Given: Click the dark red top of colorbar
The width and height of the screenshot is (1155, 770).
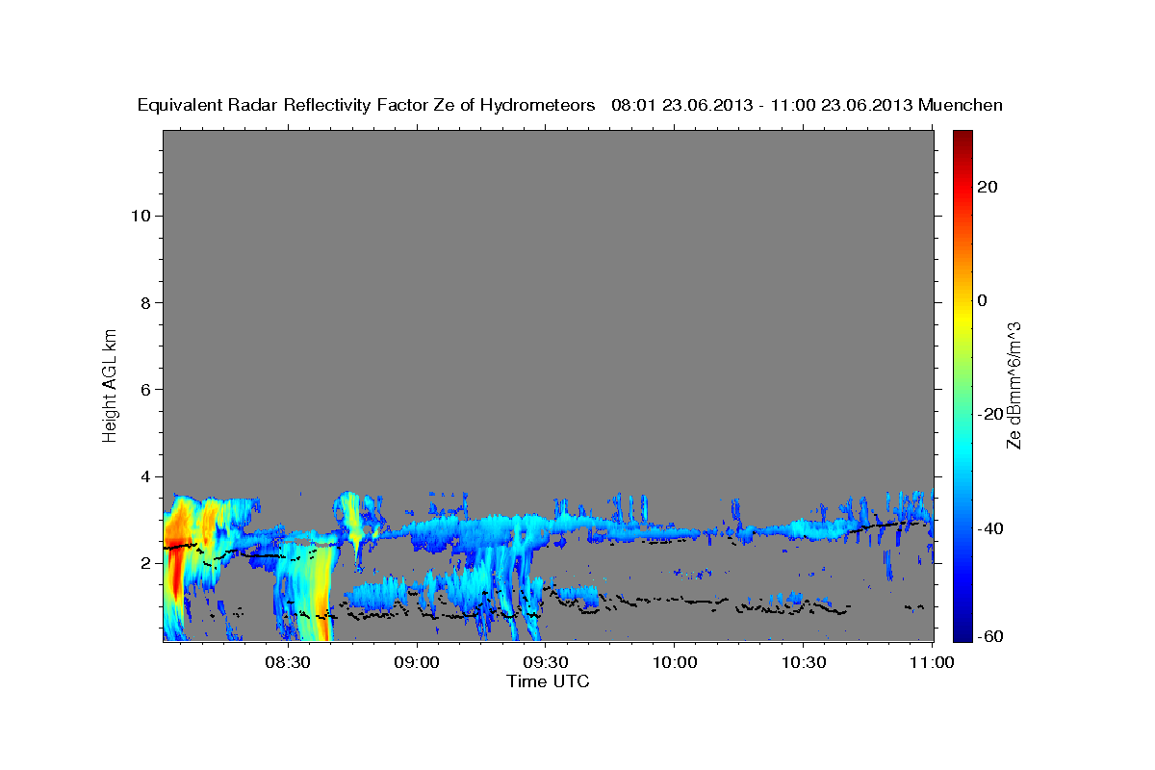Looking at the screenshot, I should 962,140.
